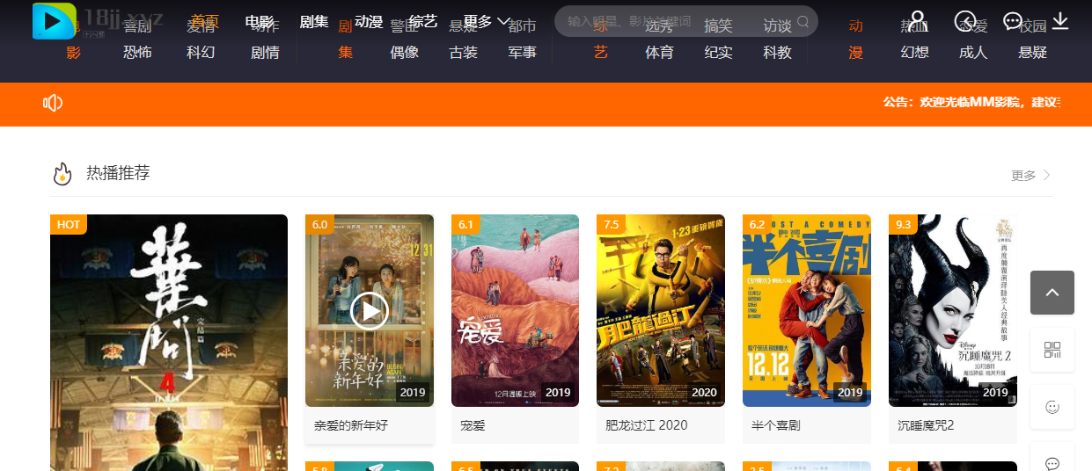Screen dimensions: 1092x471
Task: Click the download arrow icon
Action: [x=1060, y=20]
